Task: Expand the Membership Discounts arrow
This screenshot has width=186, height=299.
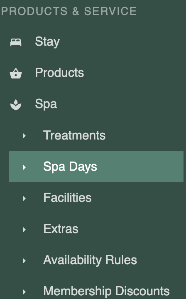Action: (x=24, y=292)
